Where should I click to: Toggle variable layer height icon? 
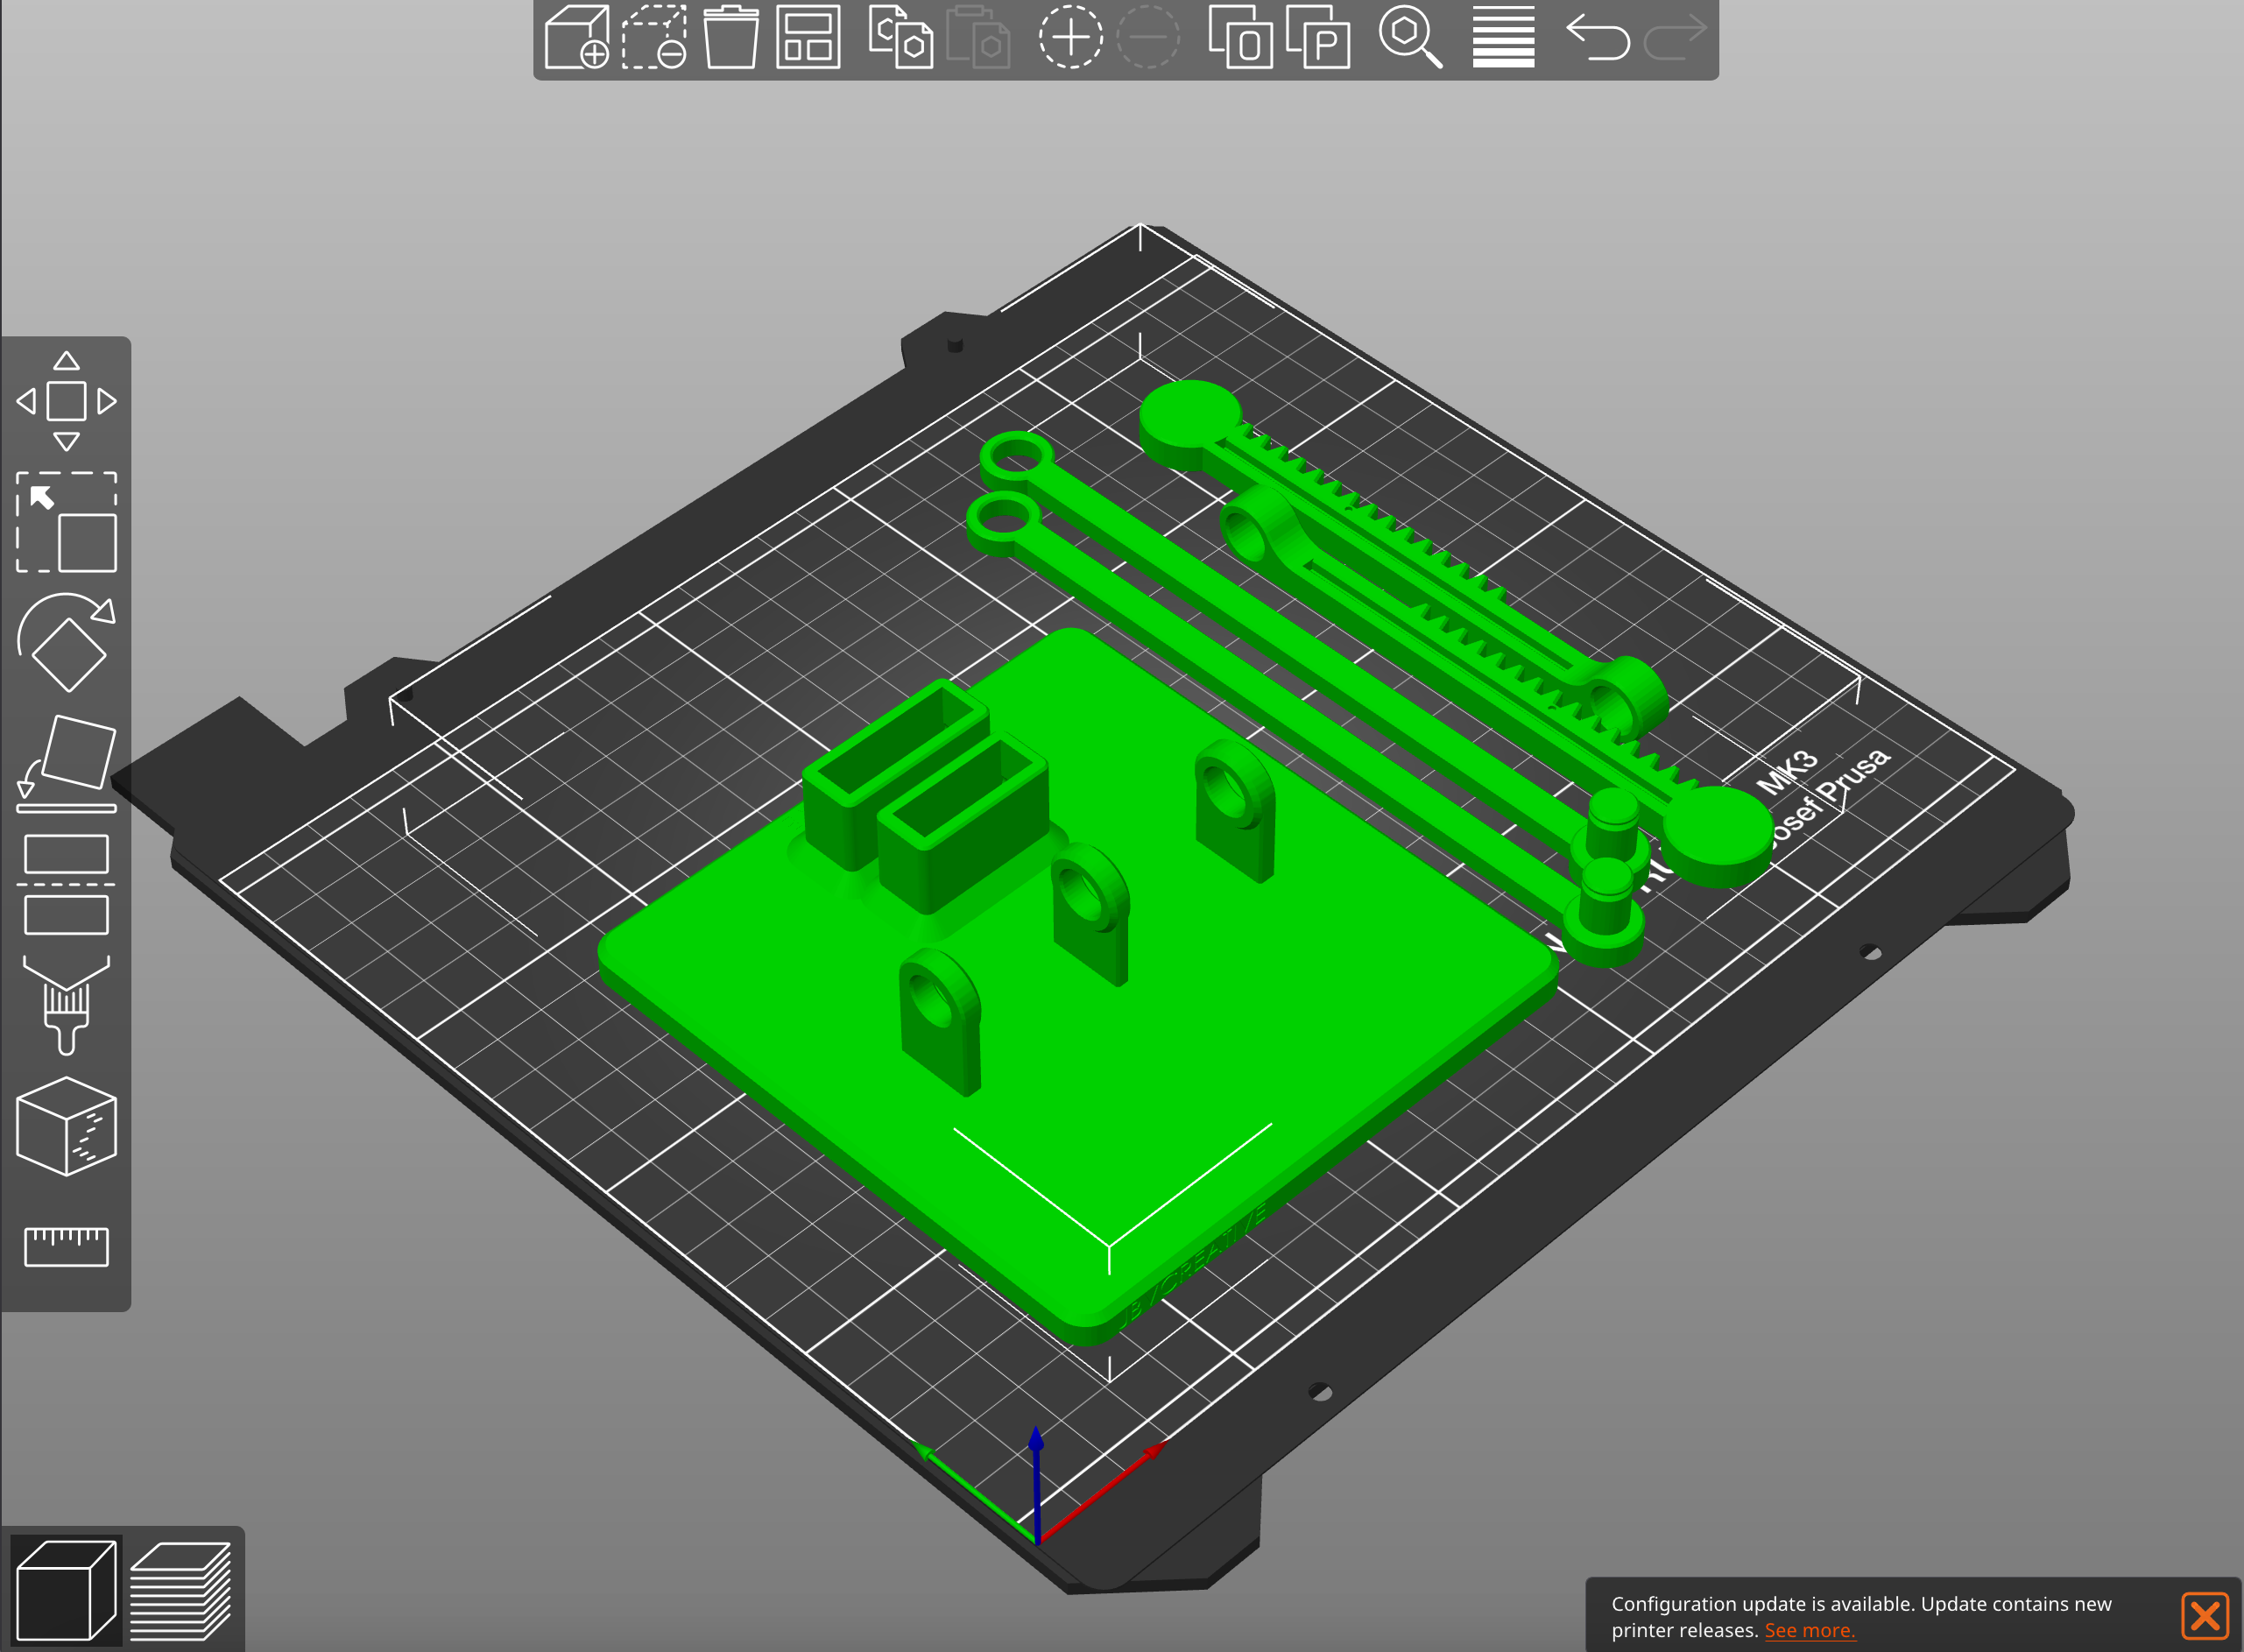(x=1503, y=38)
